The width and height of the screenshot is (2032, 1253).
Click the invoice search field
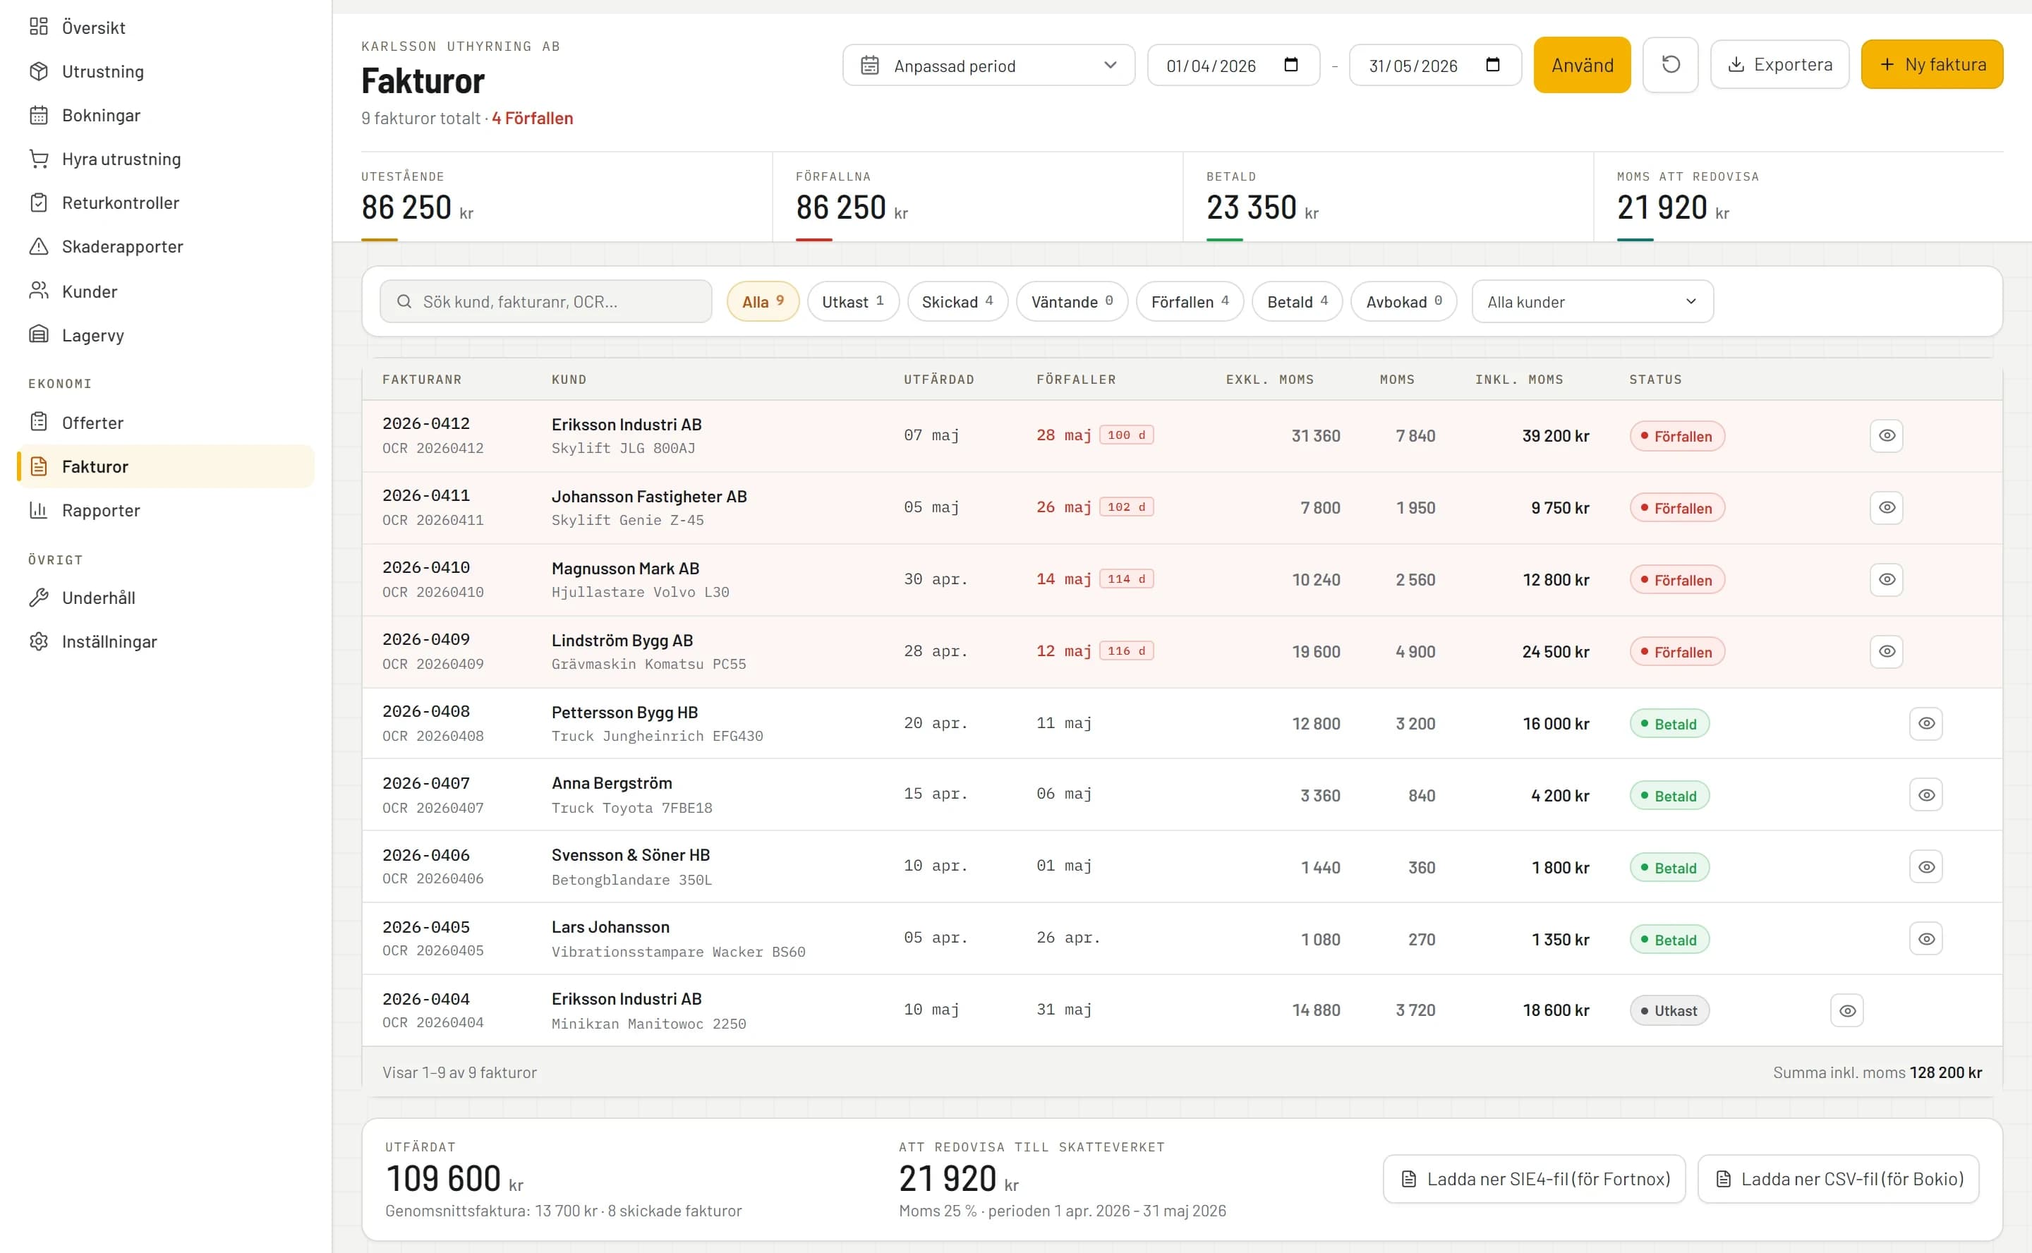tap(545, 302)
